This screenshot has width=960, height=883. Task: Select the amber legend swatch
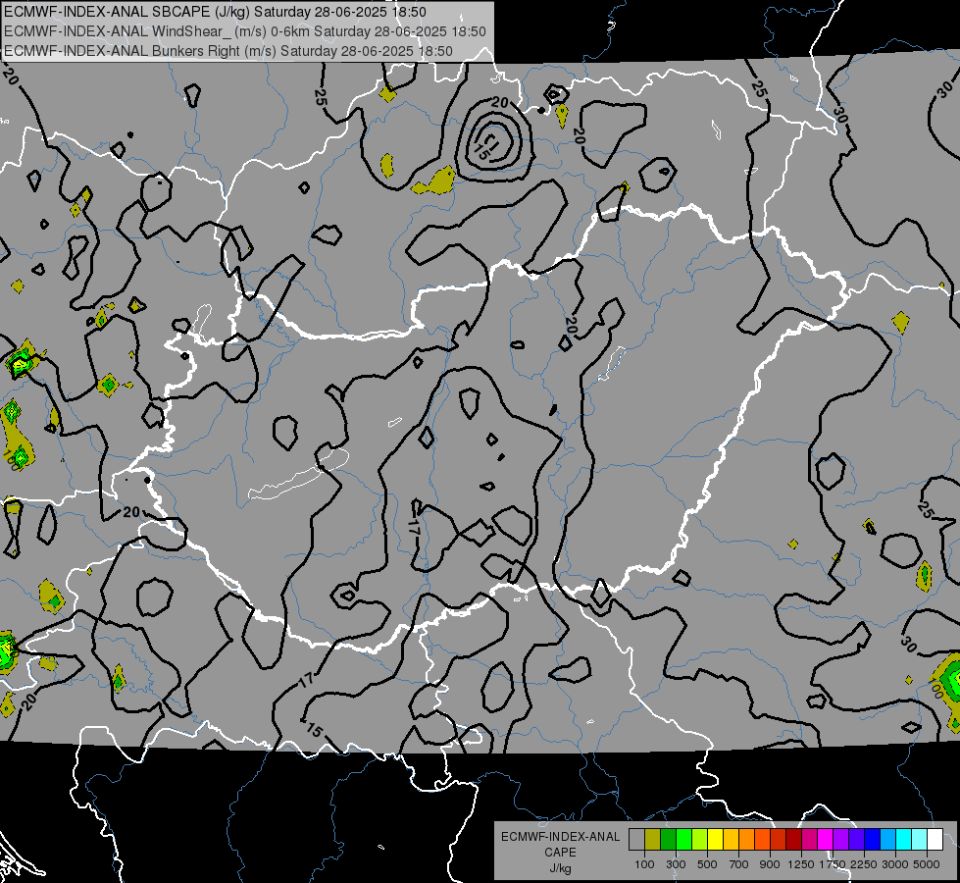(x=731, y=840)
